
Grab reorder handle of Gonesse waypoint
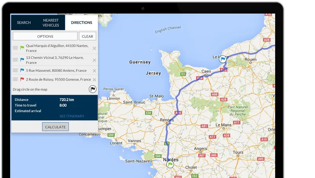click(15, 79)
